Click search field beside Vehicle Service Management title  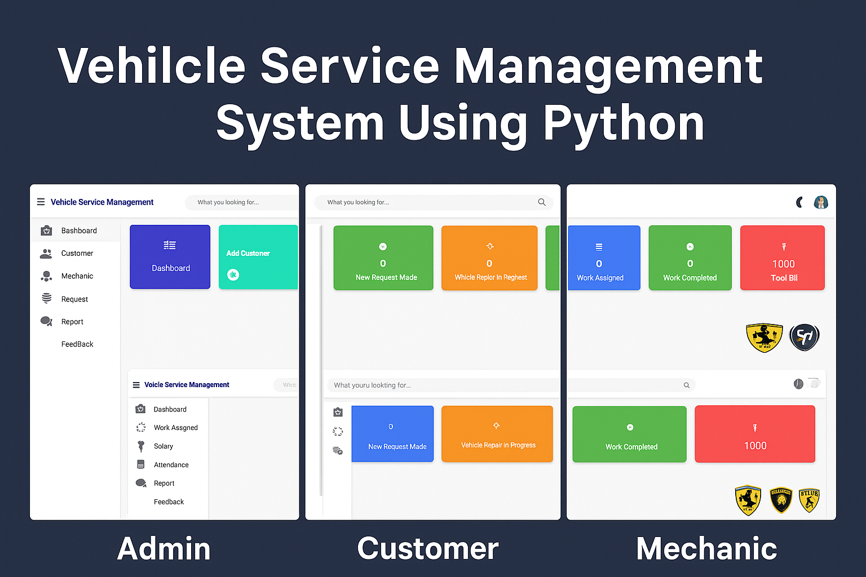[x=241, y=202]
